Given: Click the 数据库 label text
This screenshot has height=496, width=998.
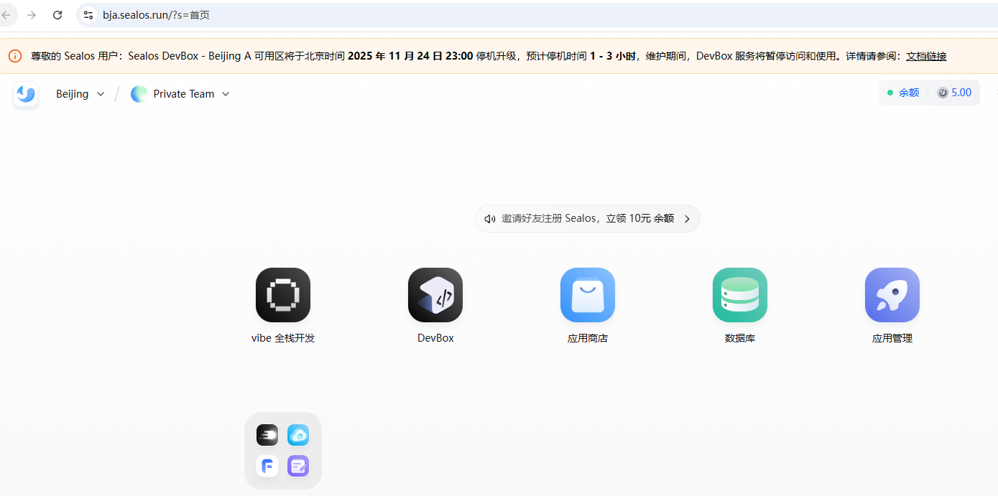Looking at the screenshot, I should (x=740, y=338).
